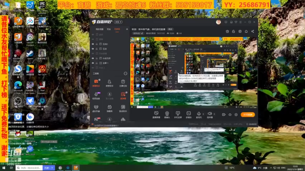
Task: Edit the category tag with pencil icon
Action: (138, 33)
